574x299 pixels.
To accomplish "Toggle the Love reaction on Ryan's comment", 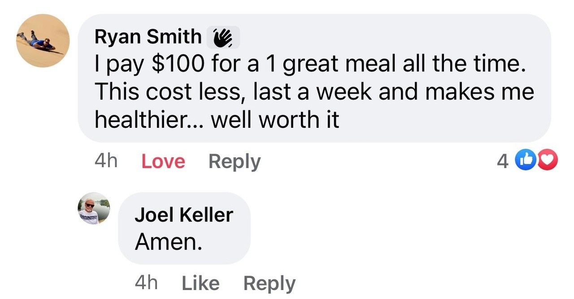I will click(x=163, y=161).
